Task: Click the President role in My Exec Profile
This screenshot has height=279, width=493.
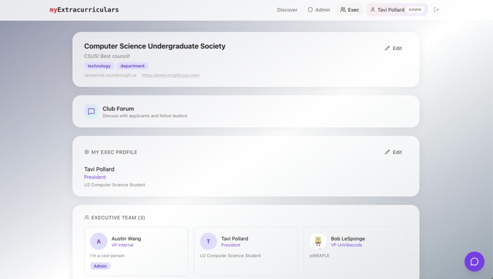Action: click(95, 177)
